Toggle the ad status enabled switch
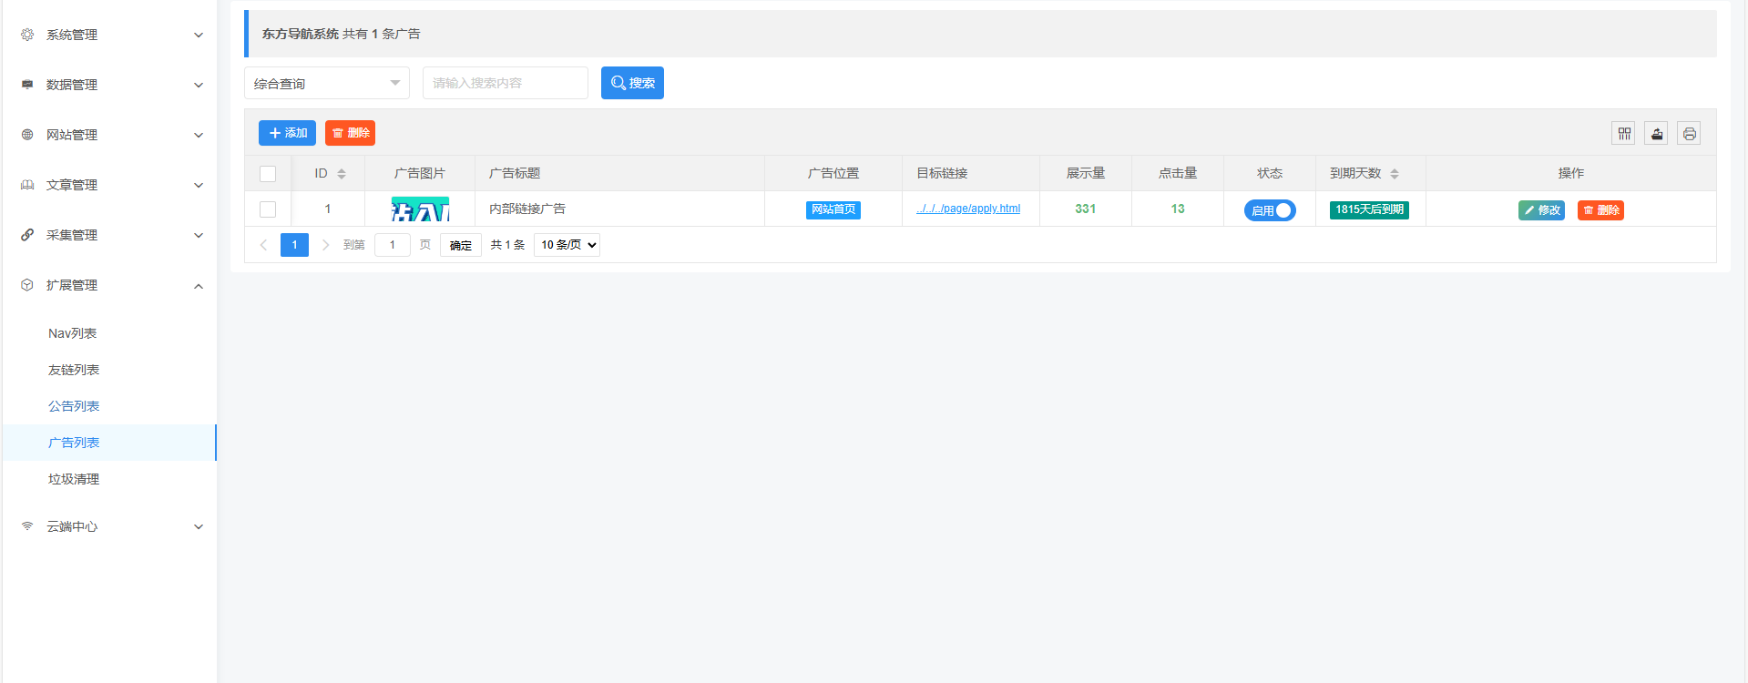 click(x=1270, y=210)
